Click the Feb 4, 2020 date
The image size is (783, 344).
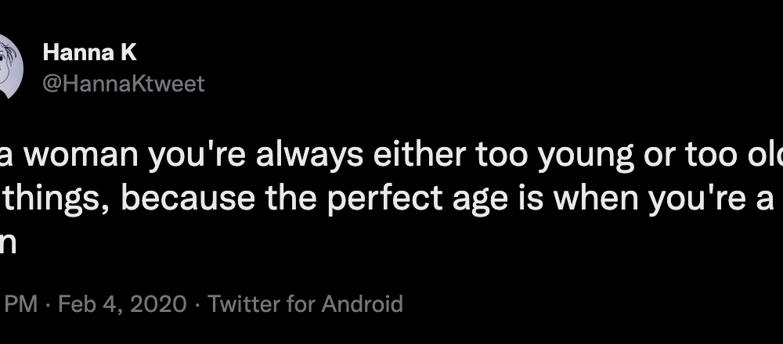click(x=122, y=303)
